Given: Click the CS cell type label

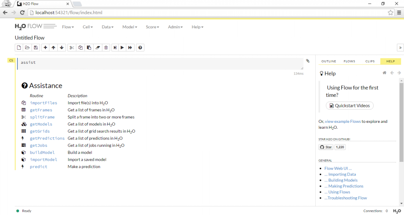Looking at the screenshot, I should pyautogui.click(x=11, y=60).
